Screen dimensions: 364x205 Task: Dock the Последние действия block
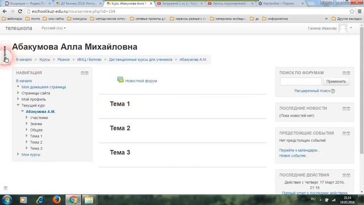[349, 175]
